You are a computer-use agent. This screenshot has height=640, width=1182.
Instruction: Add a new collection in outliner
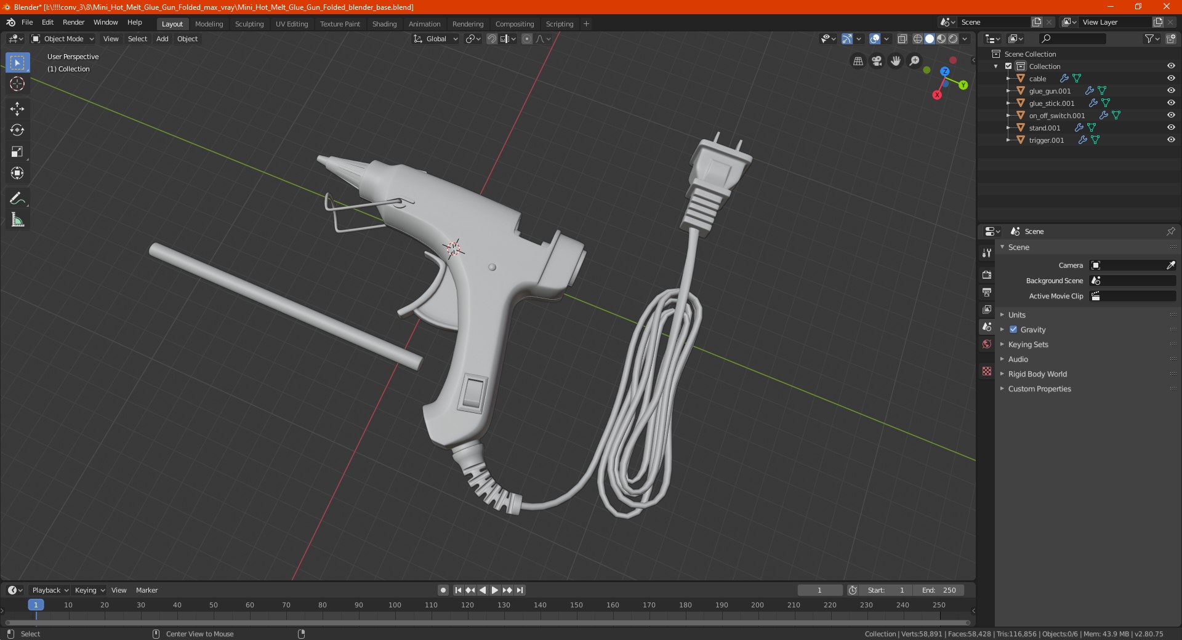(x=1170, y=39)
